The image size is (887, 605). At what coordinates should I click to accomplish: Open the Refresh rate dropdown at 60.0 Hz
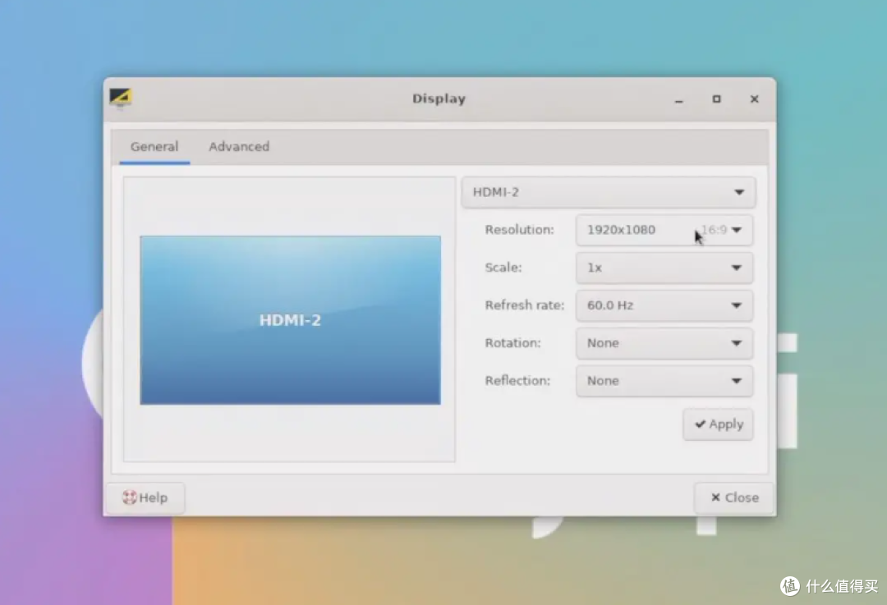pyautogui.click(x=664, y=305)
